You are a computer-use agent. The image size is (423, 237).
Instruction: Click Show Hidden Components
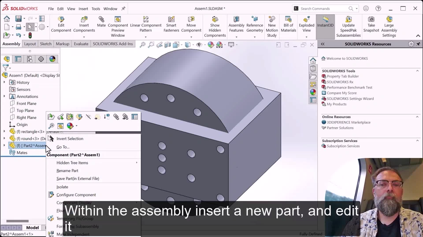pyautogui.click(x=215, y=27)
